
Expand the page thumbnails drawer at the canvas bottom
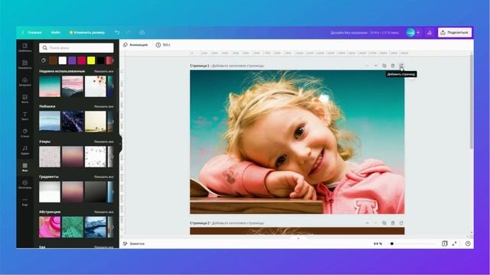[x=298, y=238]
